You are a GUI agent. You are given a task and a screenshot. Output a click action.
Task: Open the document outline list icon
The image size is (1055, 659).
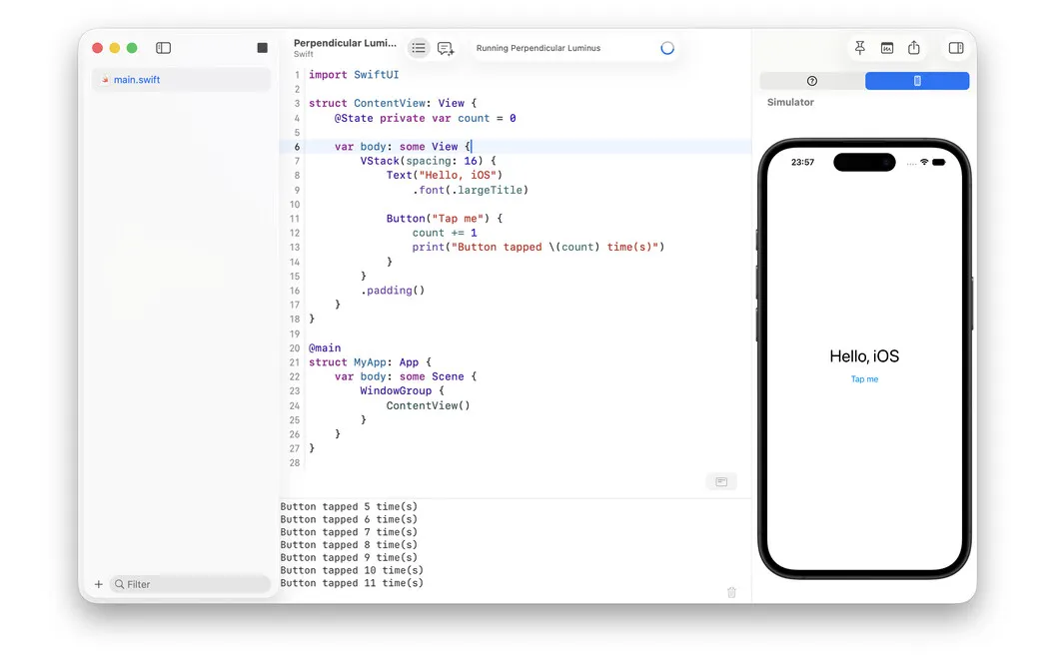[419, 48]
